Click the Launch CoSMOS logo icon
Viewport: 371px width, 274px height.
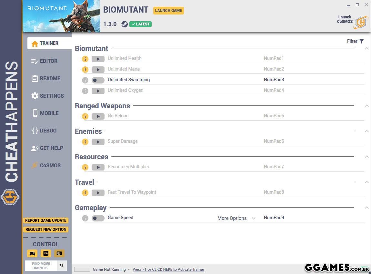pyautogui.click(x=360, y=22)
